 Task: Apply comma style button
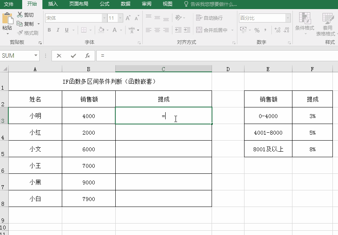pyautogui.click(x=265, y=30)
